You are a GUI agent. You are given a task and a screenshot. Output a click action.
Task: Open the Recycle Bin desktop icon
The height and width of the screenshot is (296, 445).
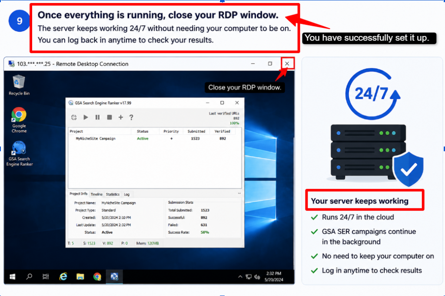click(x=19, y=85)
